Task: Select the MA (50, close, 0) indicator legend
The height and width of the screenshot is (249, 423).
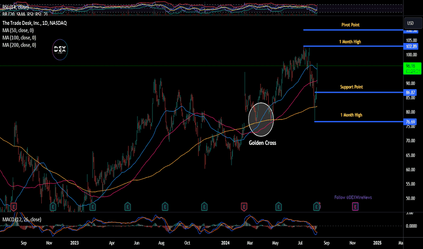Action: [18, 30]
